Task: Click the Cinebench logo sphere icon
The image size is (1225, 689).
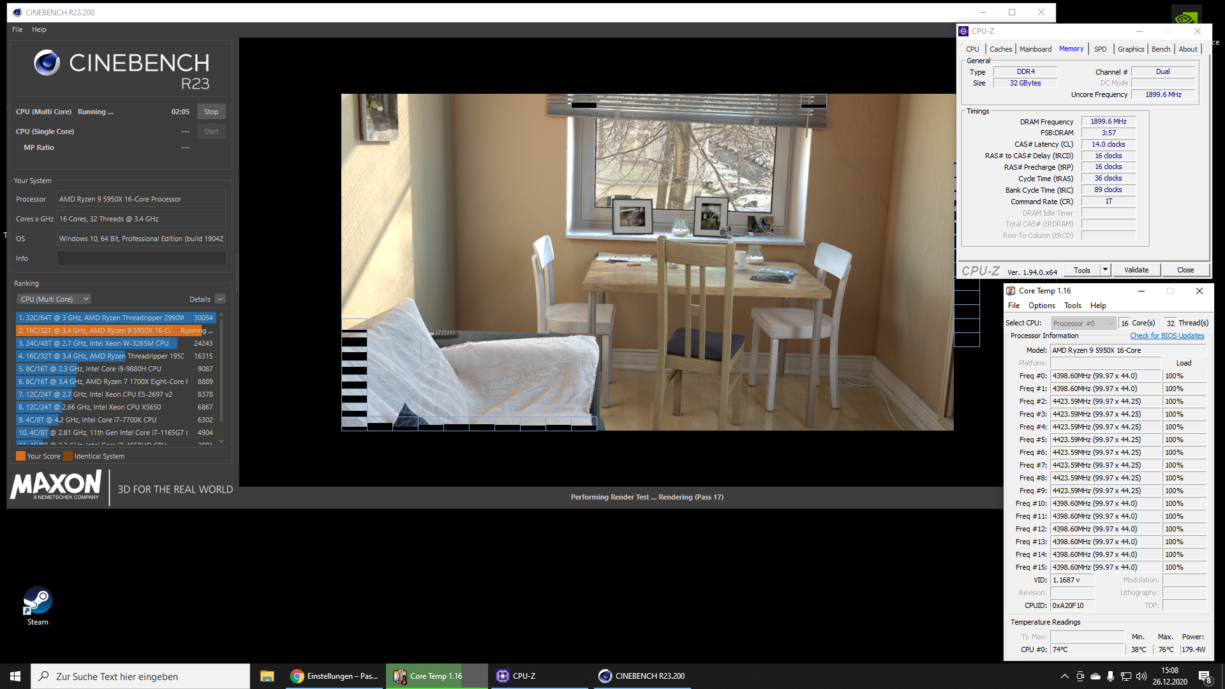Action: (47, 63)
